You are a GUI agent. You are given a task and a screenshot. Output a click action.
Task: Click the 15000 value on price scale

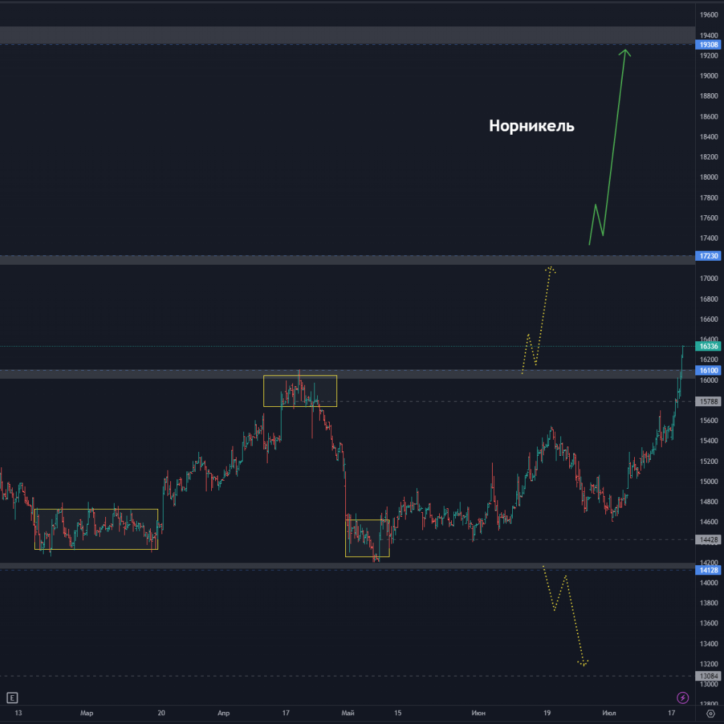[x=709, y=481]
